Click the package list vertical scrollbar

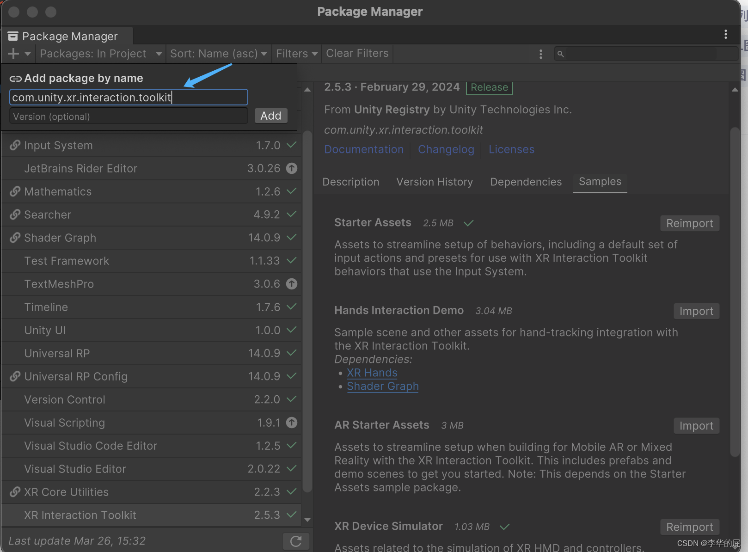(307, 312)
